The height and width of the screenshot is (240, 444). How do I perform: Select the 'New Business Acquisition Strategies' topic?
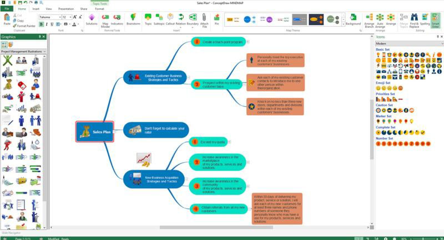pos(154,179)
